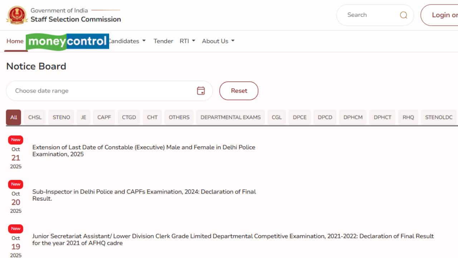This screenshot has height=258, width=458.
Task: Switch to the STENOLDC tab
Action: [439, 117]
